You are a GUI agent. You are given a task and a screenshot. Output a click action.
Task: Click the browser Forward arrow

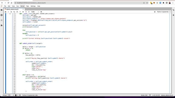(x=5, y=3)
